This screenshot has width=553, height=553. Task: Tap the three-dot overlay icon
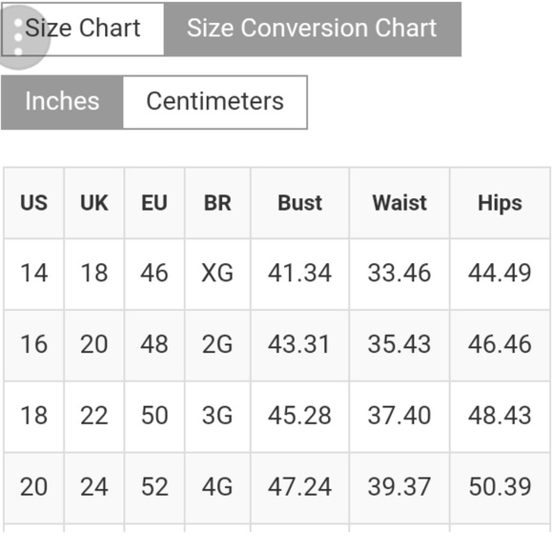[x=18, y=37]
